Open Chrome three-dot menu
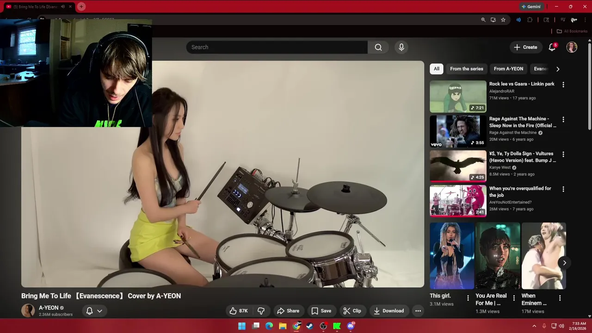 tap(585, 20)
